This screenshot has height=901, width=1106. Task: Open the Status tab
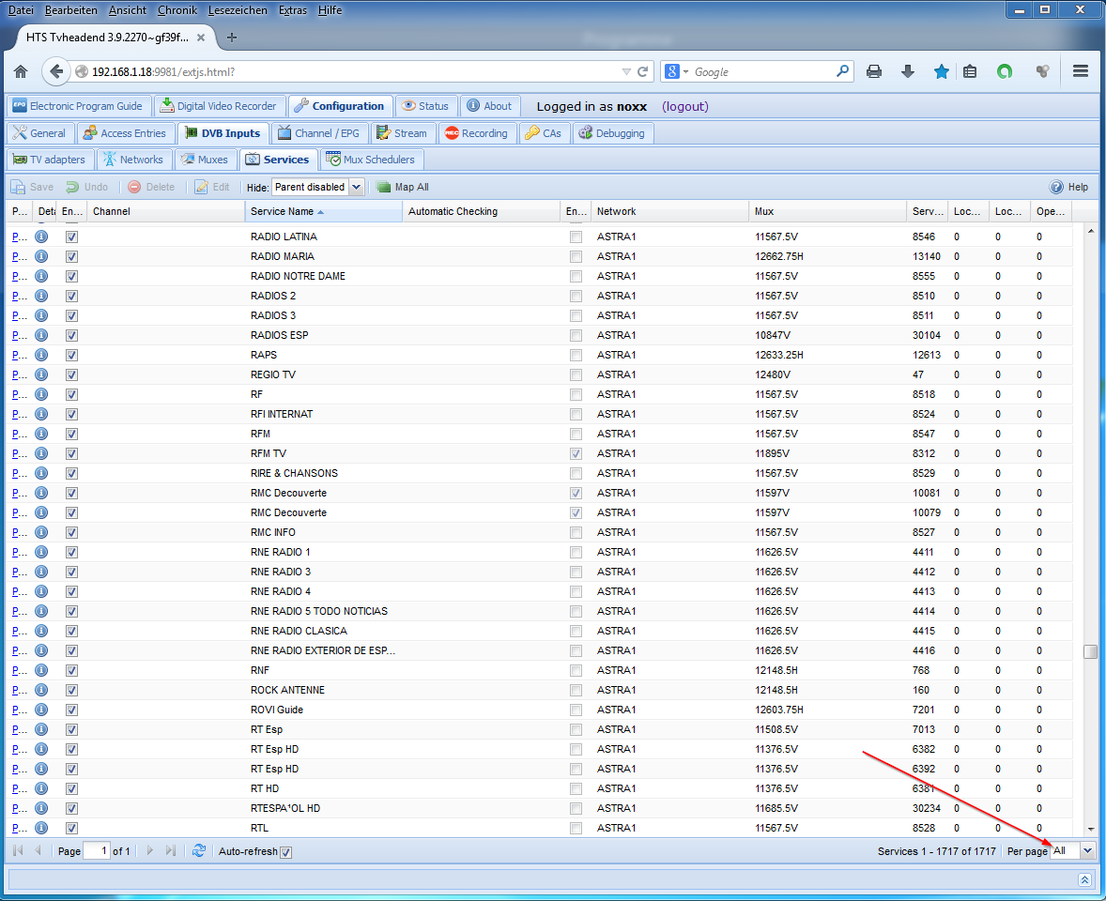426,106
